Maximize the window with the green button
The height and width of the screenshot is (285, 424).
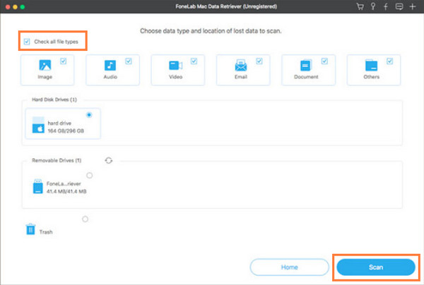point(23,7)
